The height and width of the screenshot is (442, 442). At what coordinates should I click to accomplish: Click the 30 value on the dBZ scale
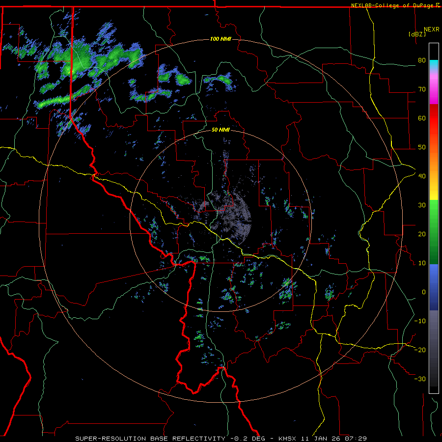coord(422,205)
